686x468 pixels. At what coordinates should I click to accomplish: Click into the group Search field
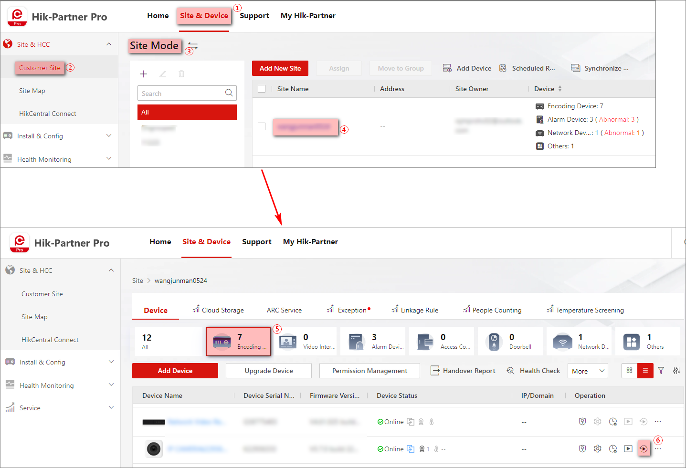187,93
